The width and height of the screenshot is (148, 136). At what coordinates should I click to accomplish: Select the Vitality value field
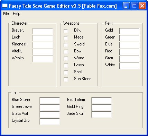click(43, 52)
